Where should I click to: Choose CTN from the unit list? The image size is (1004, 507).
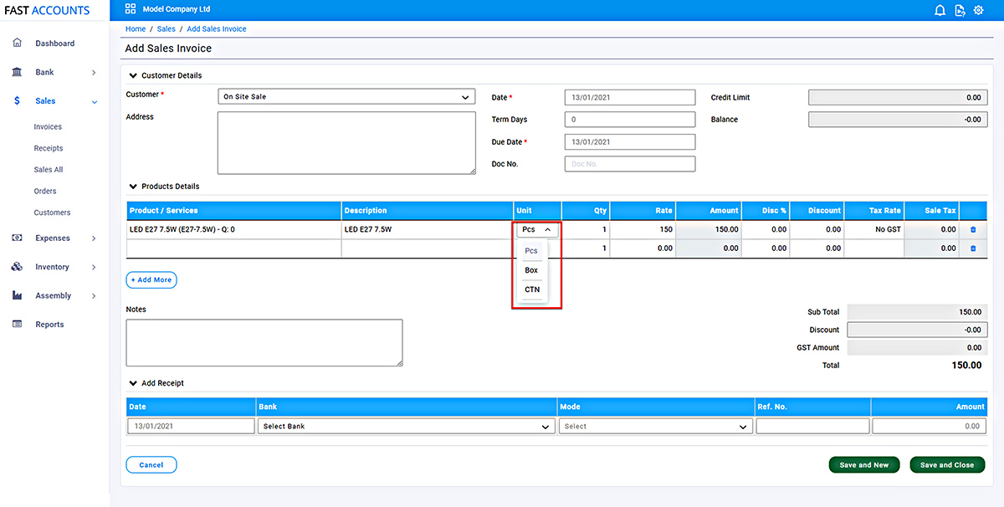[x=532, y=289]
